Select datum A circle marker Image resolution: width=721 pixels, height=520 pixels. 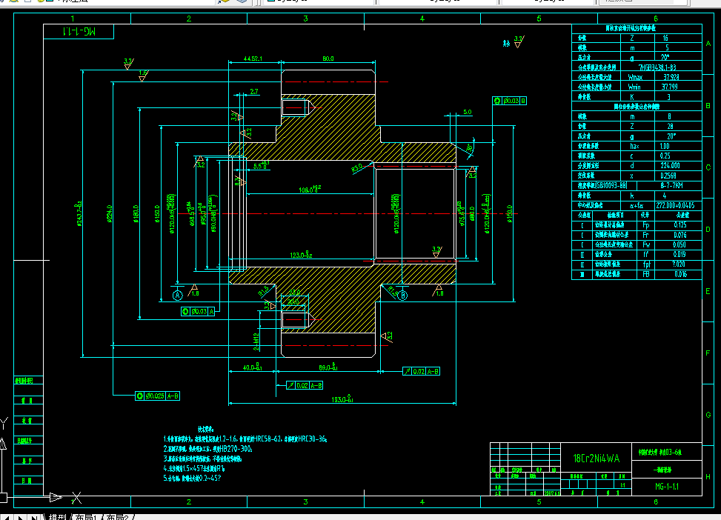178,296
